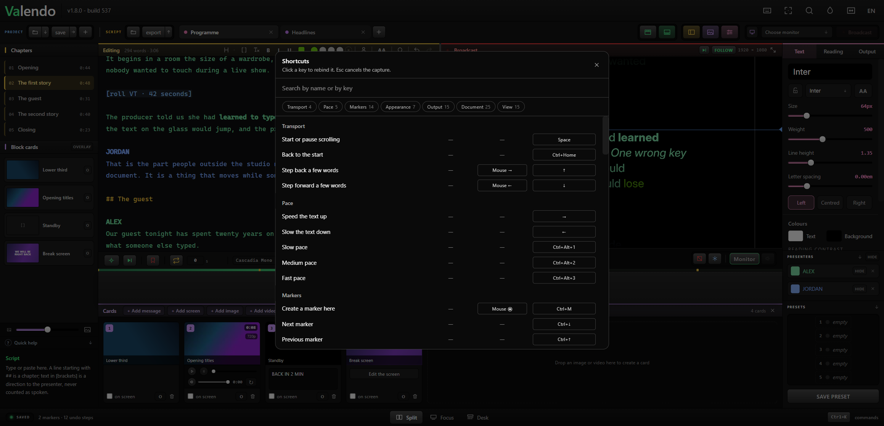Focus the Search by name or by key field
This screenshot has width=884, height=426.
click(442, 88)
